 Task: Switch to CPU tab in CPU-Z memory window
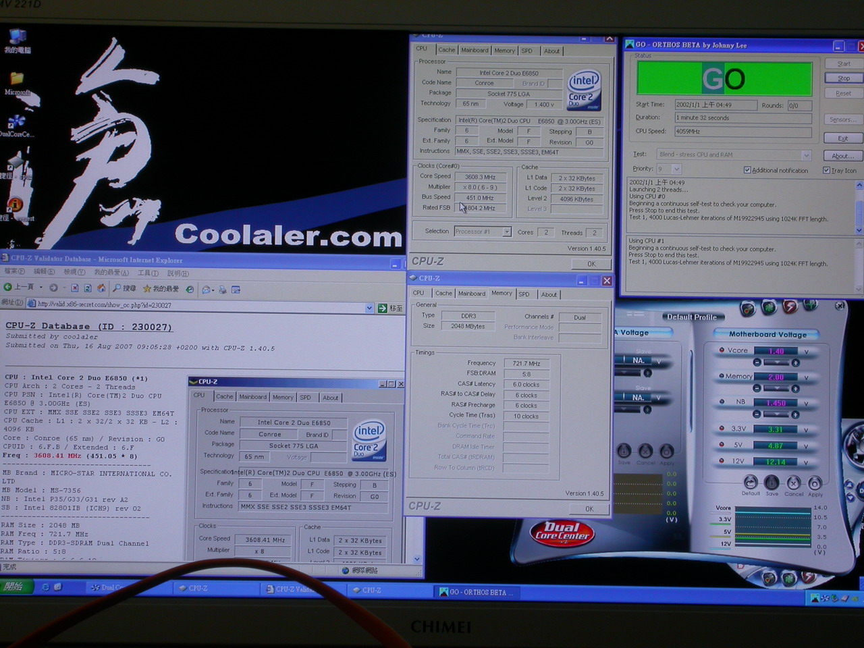[418, 293]
